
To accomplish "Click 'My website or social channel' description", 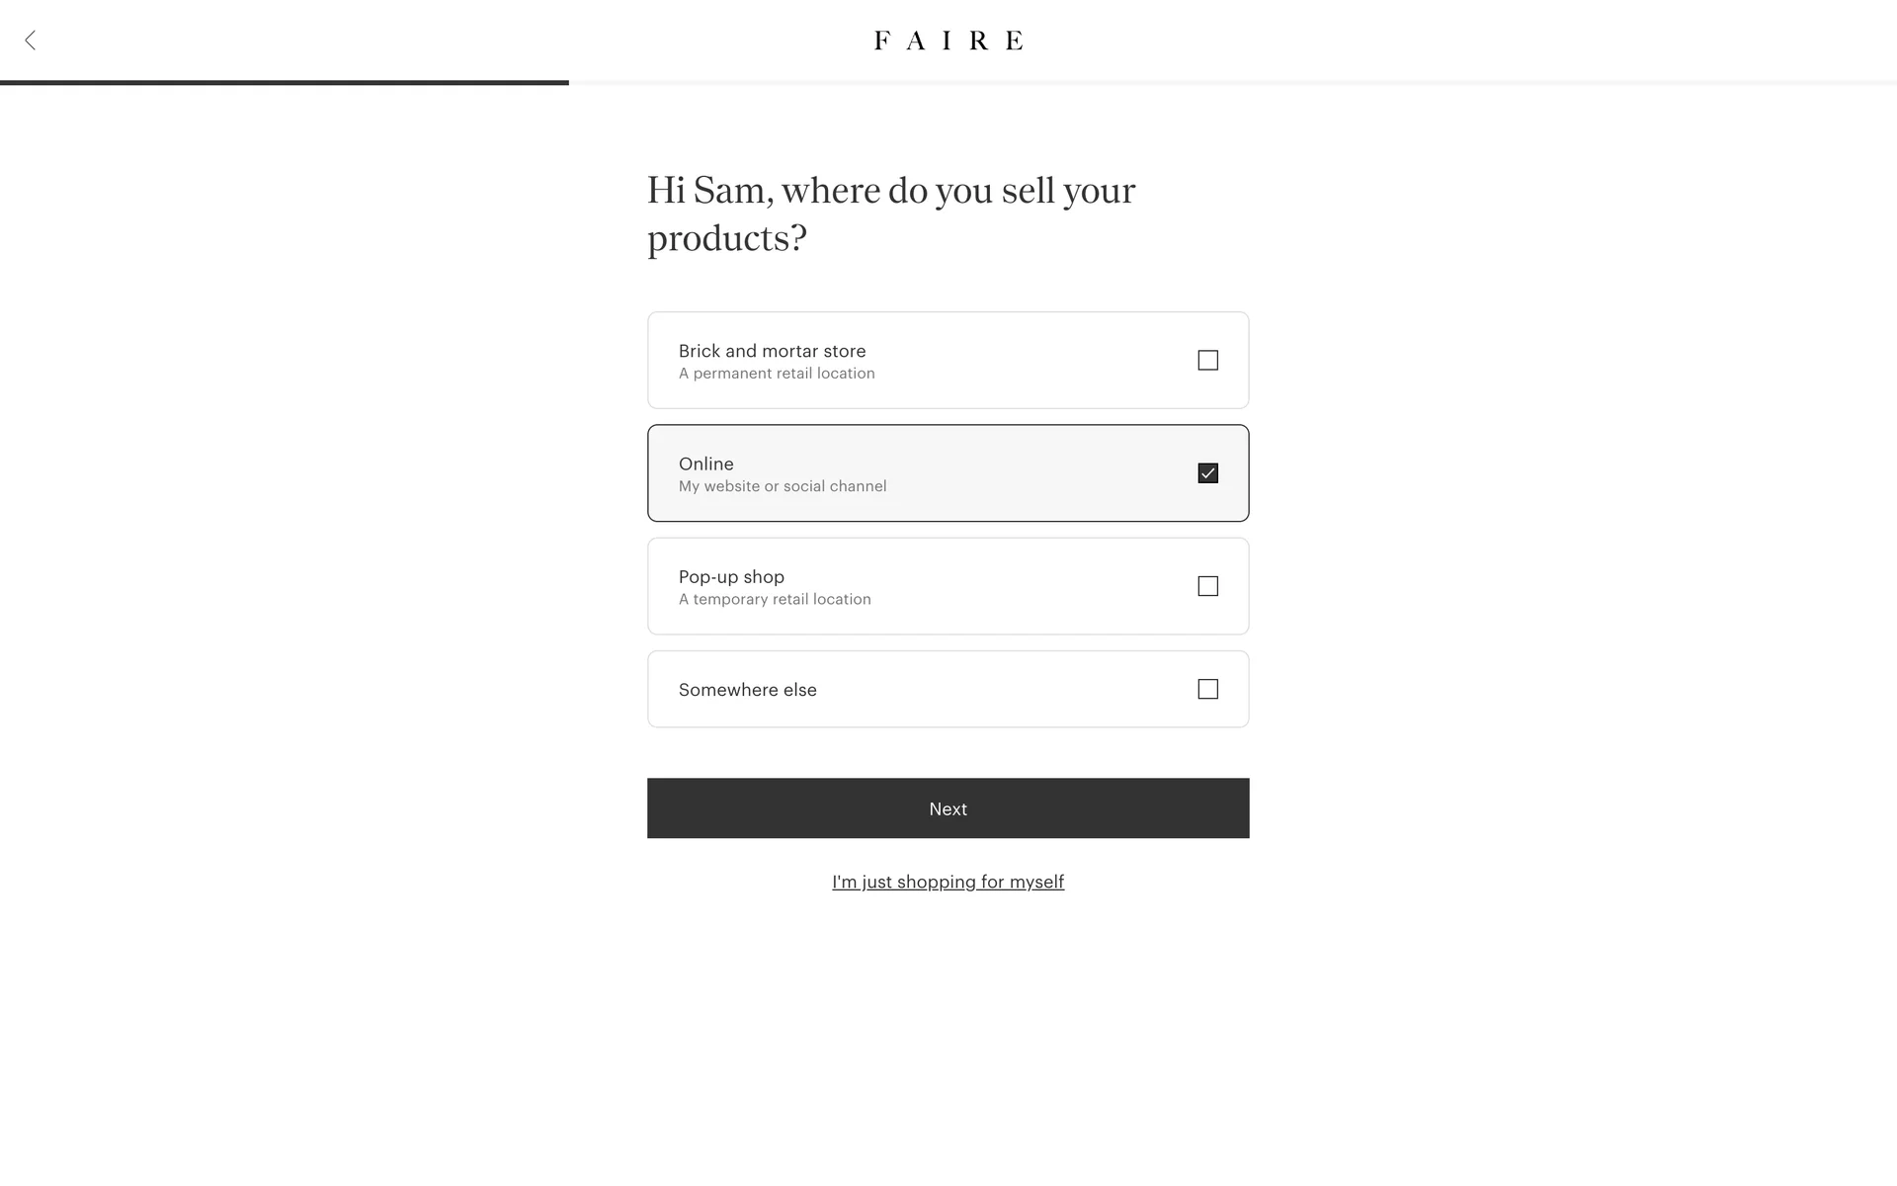I will (x=783, y=486).
